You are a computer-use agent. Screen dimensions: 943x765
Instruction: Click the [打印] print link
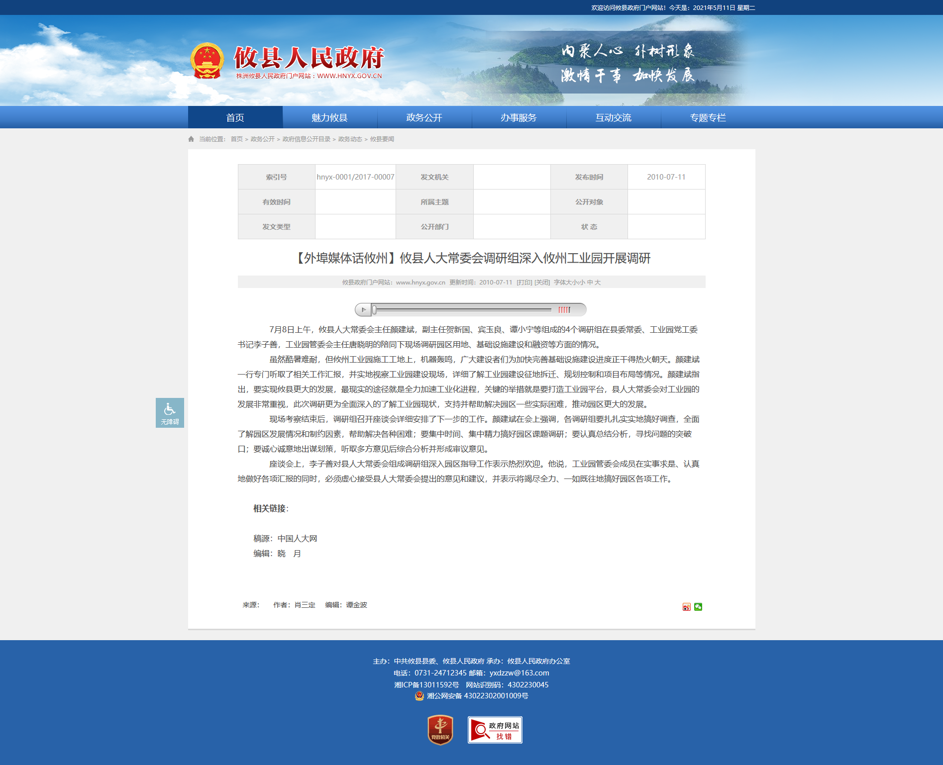(x=524, y=283)
